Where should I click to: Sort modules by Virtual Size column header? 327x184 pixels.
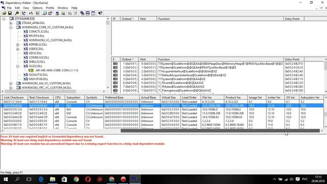[170, 98]
